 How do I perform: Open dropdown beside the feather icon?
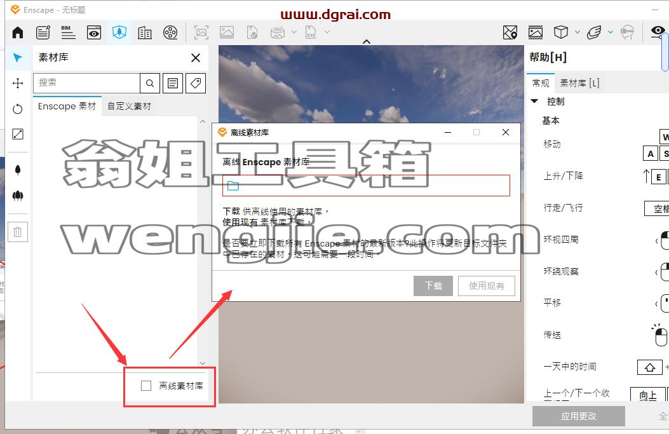(x=611, y=32)
